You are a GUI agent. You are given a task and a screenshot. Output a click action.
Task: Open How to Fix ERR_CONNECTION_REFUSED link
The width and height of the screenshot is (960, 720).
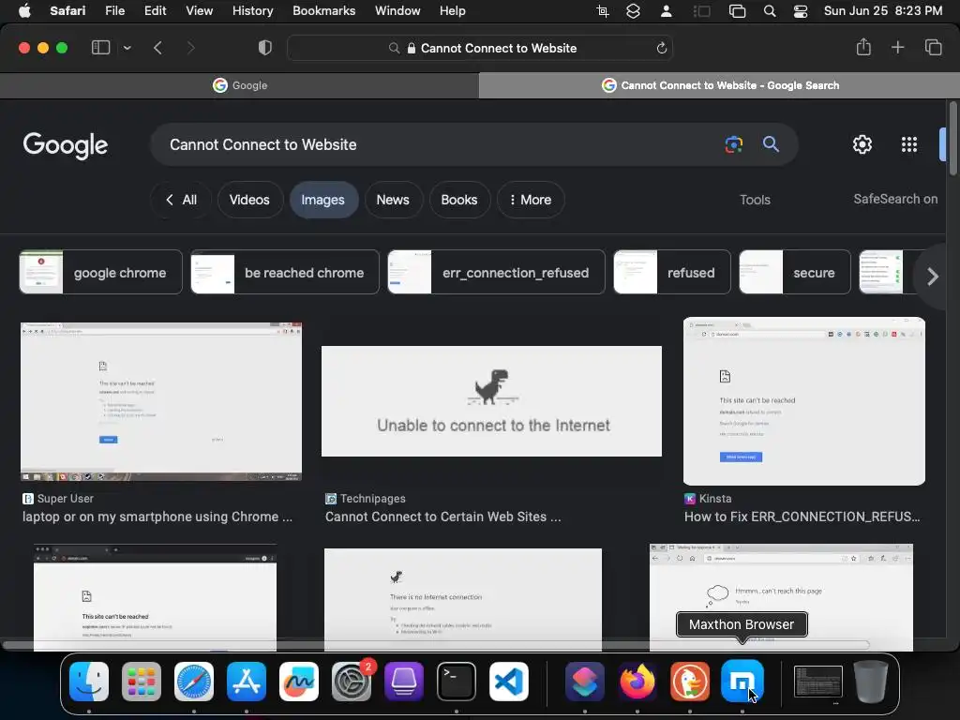(802, 517)
